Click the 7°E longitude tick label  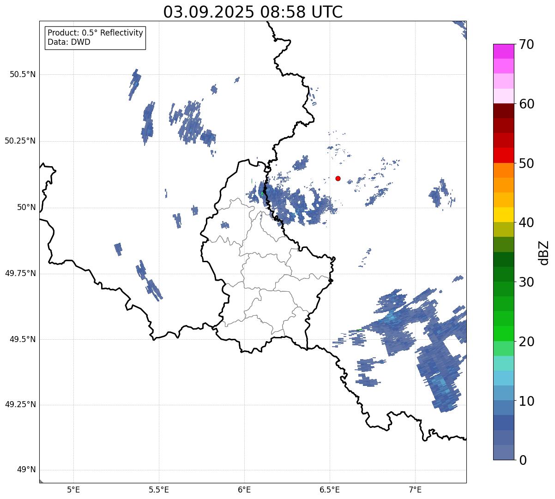(x=415, y=490)
